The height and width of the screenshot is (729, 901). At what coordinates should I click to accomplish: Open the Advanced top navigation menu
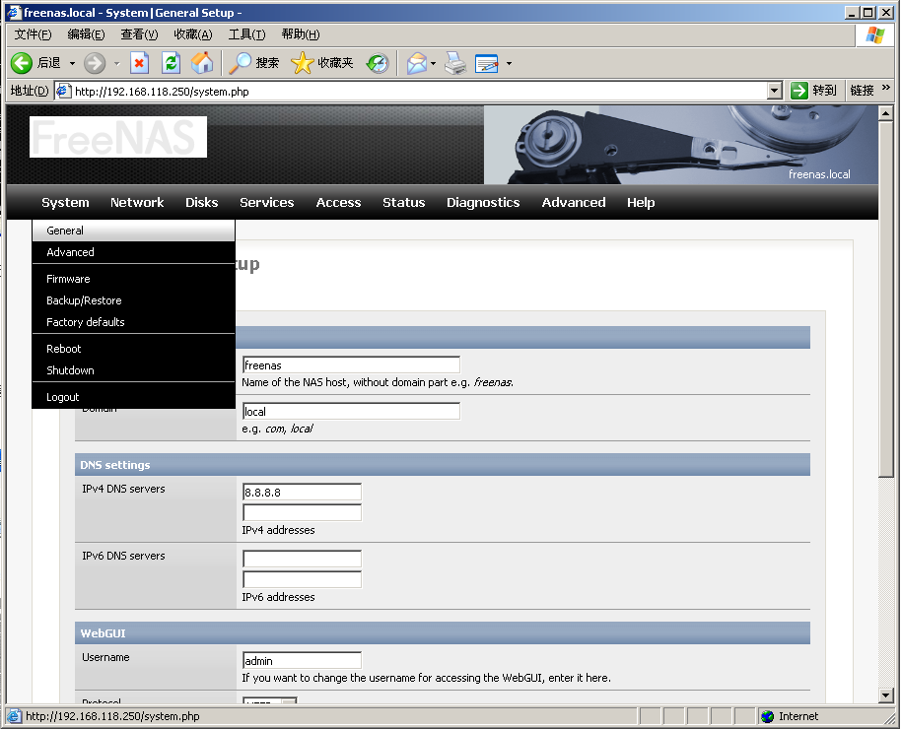(x=574, y=202)
